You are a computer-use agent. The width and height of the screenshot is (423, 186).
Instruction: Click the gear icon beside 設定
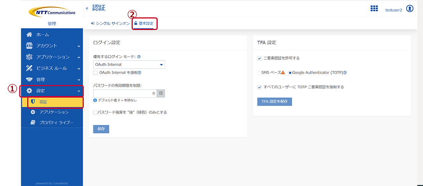click(x=29, y=91)
